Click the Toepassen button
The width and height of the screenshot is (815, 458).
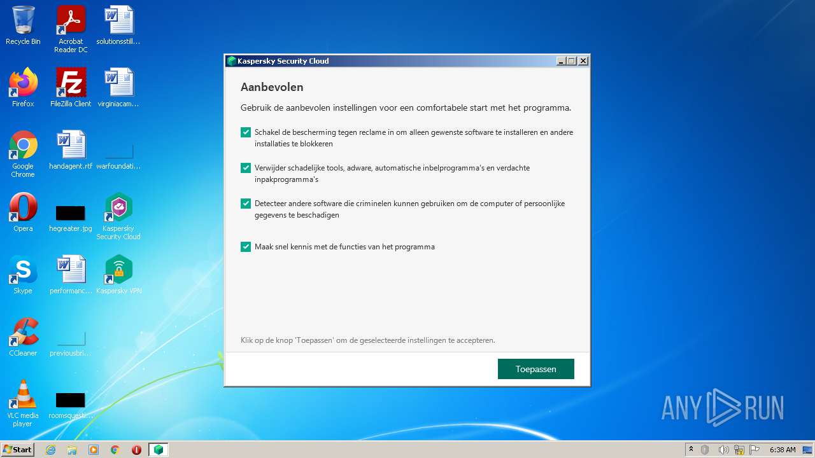coord(536,369)
